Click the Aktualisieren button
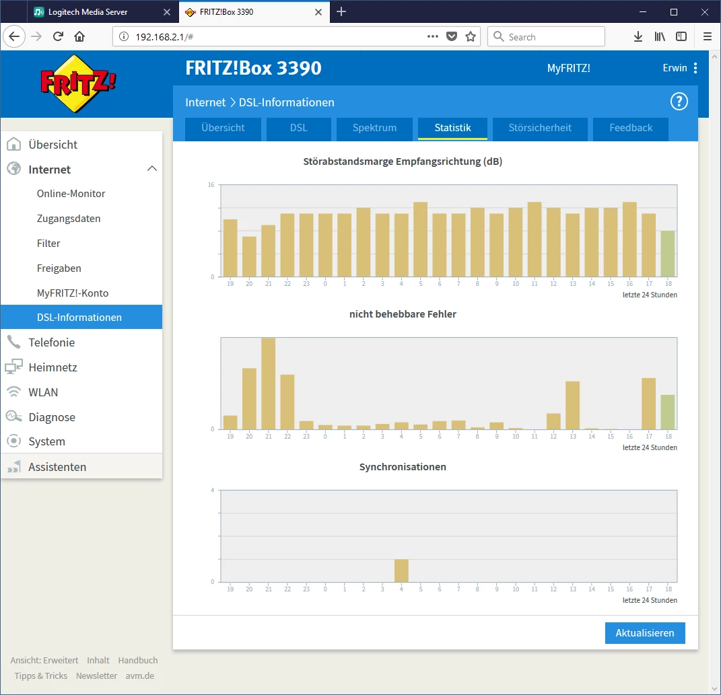 pos(644,633)
